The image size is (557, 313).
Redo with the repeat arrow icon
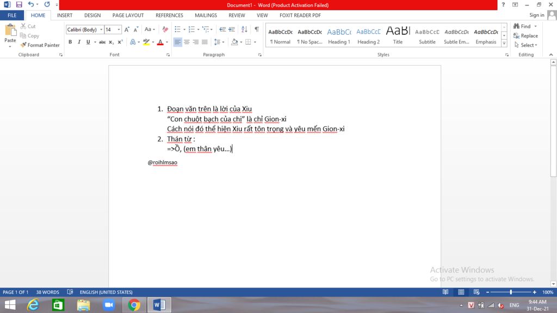coord(47,4)
